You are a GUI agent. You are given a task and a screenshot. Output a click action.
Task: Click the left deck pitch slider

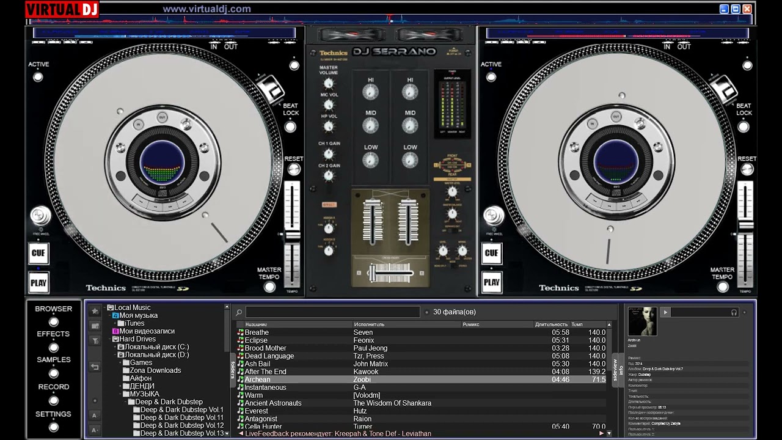coord(293,235)
